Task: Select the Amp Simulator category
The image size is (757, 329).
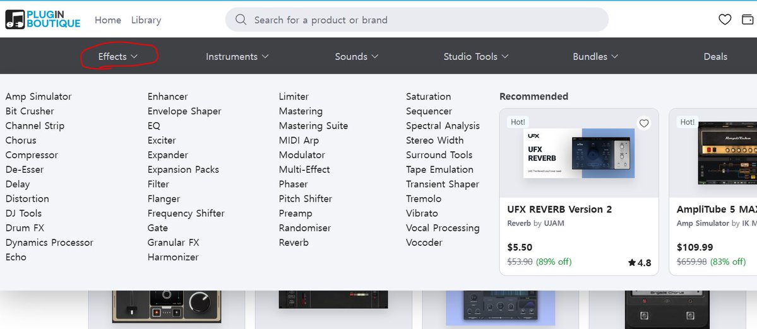Action: 38,96
